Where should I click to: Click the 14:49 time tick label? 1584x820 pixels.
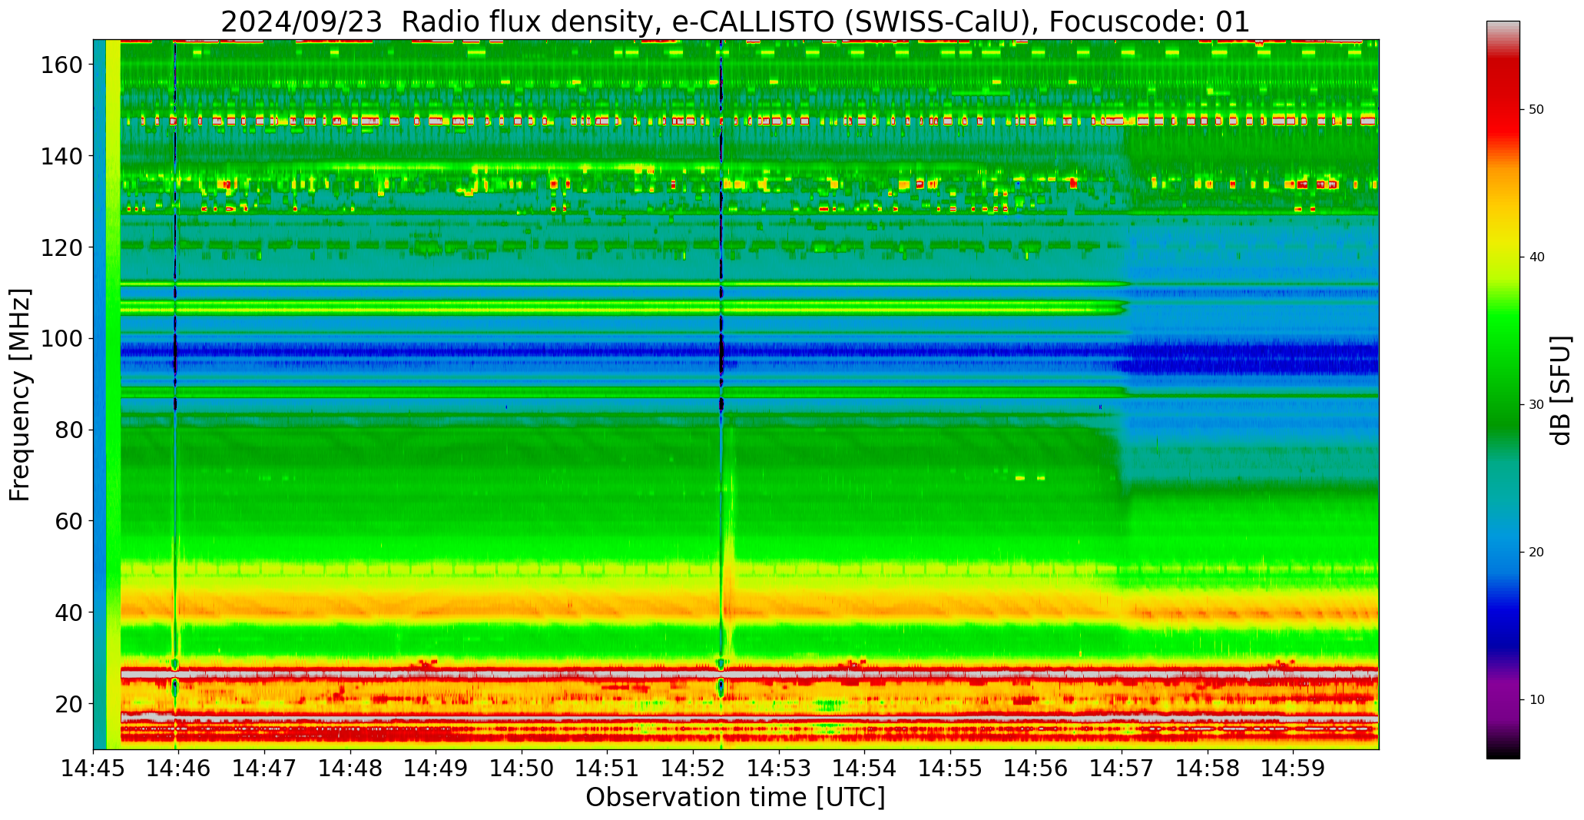(x=436, y=768)
